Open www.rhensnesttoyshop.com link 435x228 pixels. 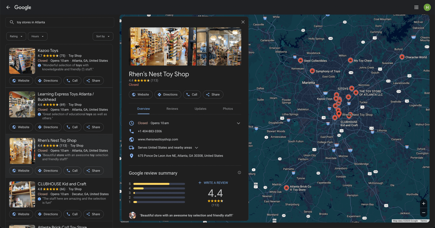coord(158,139)
